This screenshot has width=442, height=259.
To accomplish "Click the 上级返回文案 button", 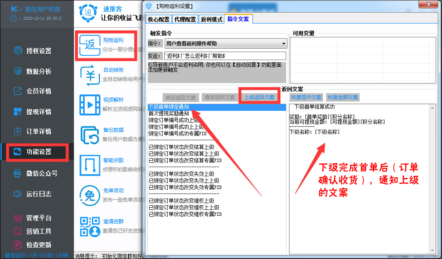I will coord(259,97).
